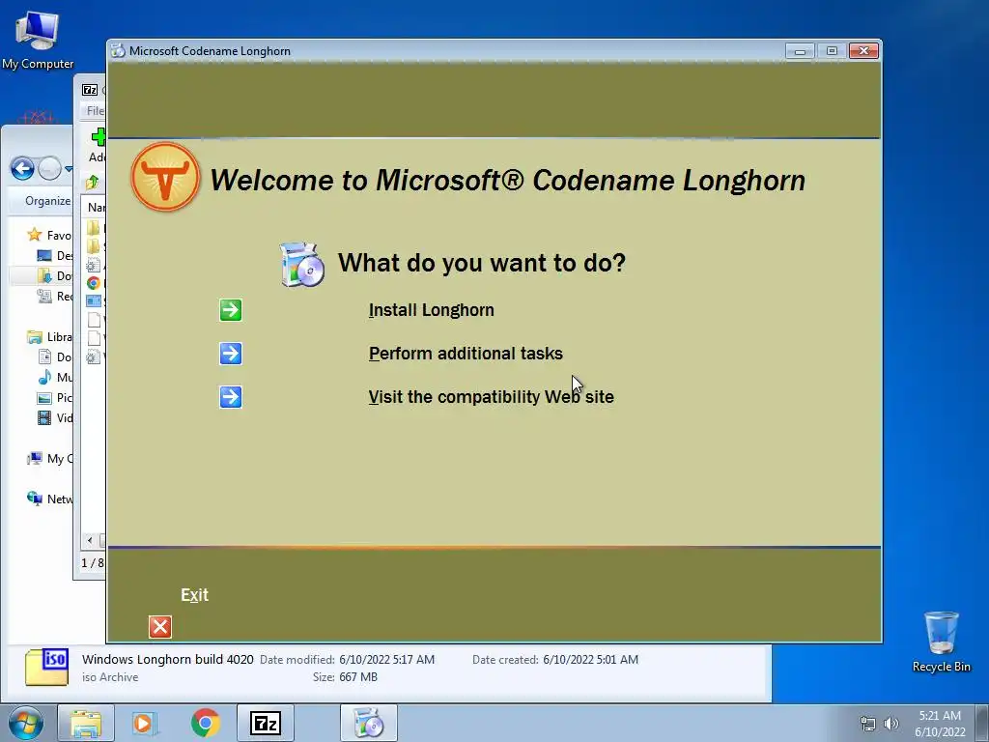Click the Longhorn bull logo
The height and width of the screenshot is (742, 989).
(165, 177)
